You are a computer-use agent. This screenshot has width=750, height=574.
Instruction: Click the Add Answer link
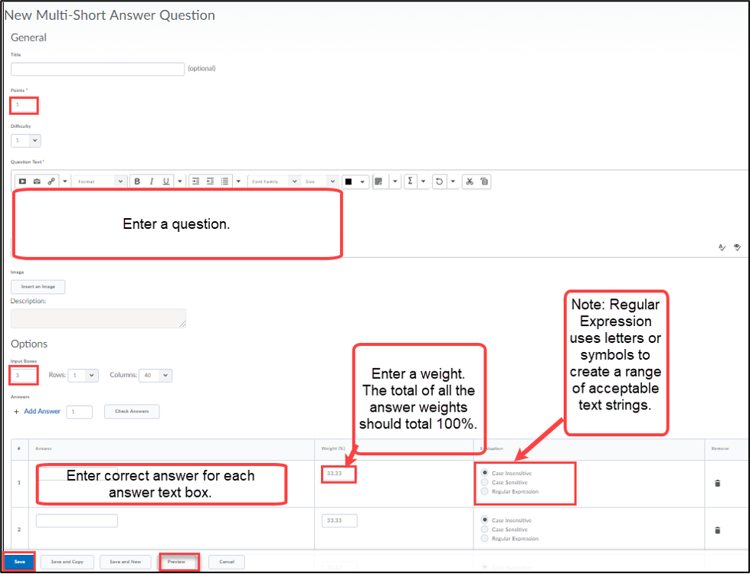[41, 412]
